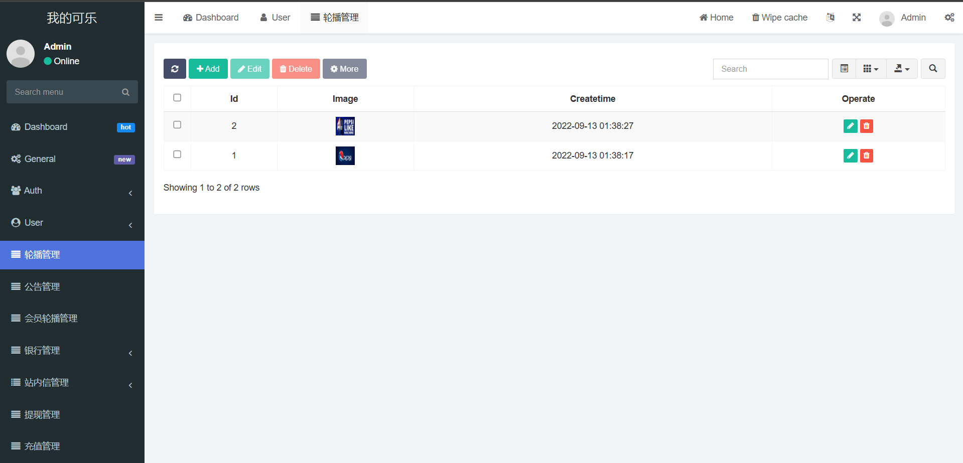963x463 pixels.
Task: Toggle the sidebar hamburger menu icon
Action: point(159,18)
